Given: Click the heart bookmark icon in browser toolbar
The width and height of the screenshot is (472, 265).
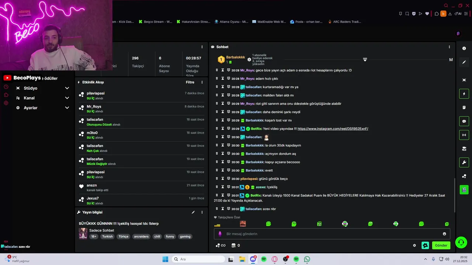Looking at the screenshot, I should pyautogui.click(x=427, y=14).
